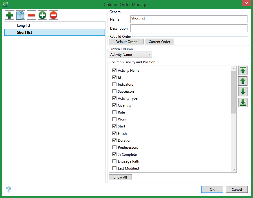
Task: Click the Default Order button
Action: [x=126, y=42]
